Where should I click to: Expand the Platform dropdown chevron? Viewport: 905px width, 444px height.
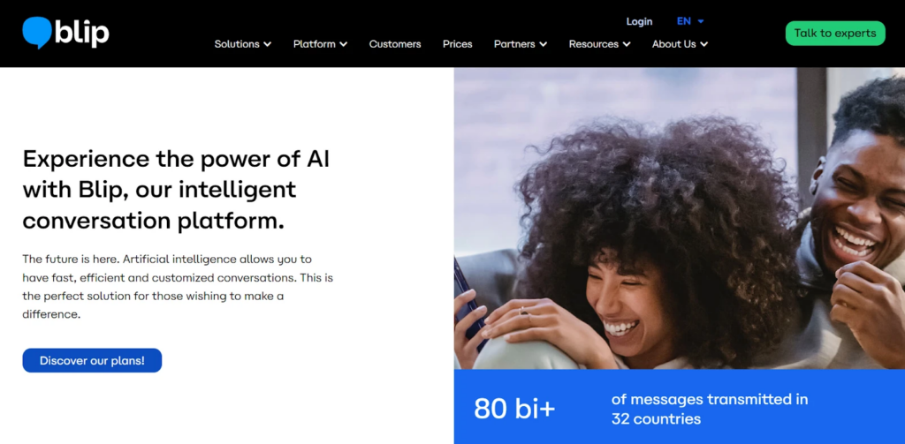(x=344, y=44)
